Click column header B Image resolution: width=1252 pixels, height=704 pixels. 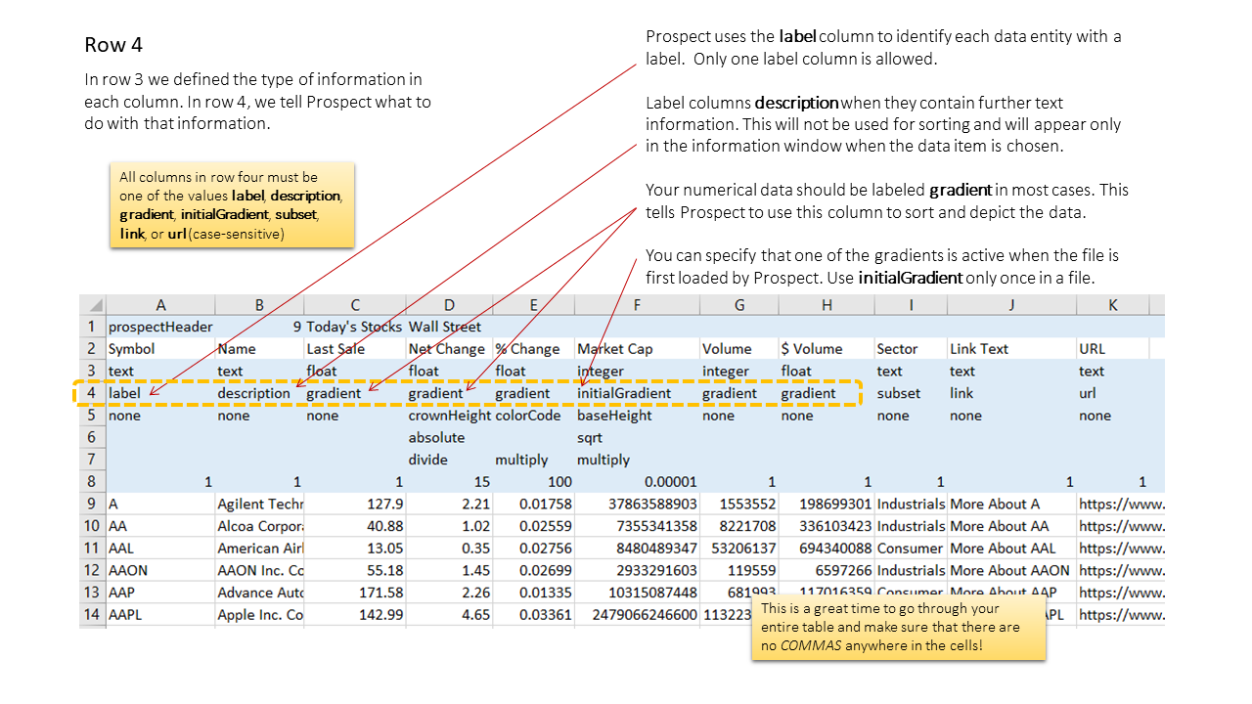pos(259,305)
